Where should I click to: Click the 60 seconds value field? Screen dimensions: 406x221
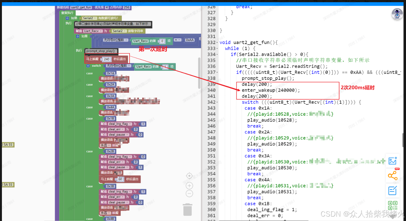[x=120, y=179]
